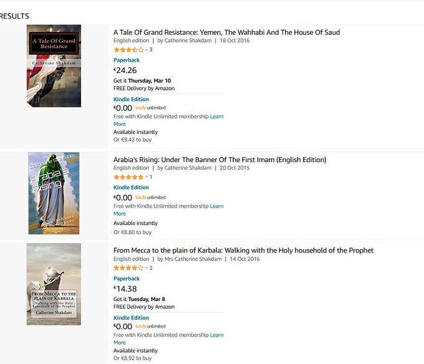
Task: Open the A Tale Of Grand Resistance cover thumbnail
Action: click(54, 65)
